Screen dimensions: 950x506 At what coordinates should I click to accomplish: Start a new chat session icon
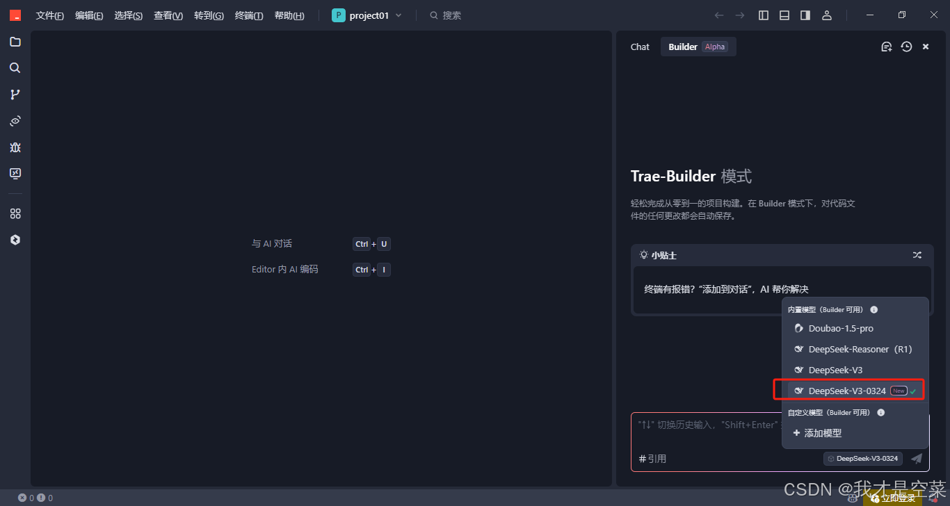tap(887, 47)
